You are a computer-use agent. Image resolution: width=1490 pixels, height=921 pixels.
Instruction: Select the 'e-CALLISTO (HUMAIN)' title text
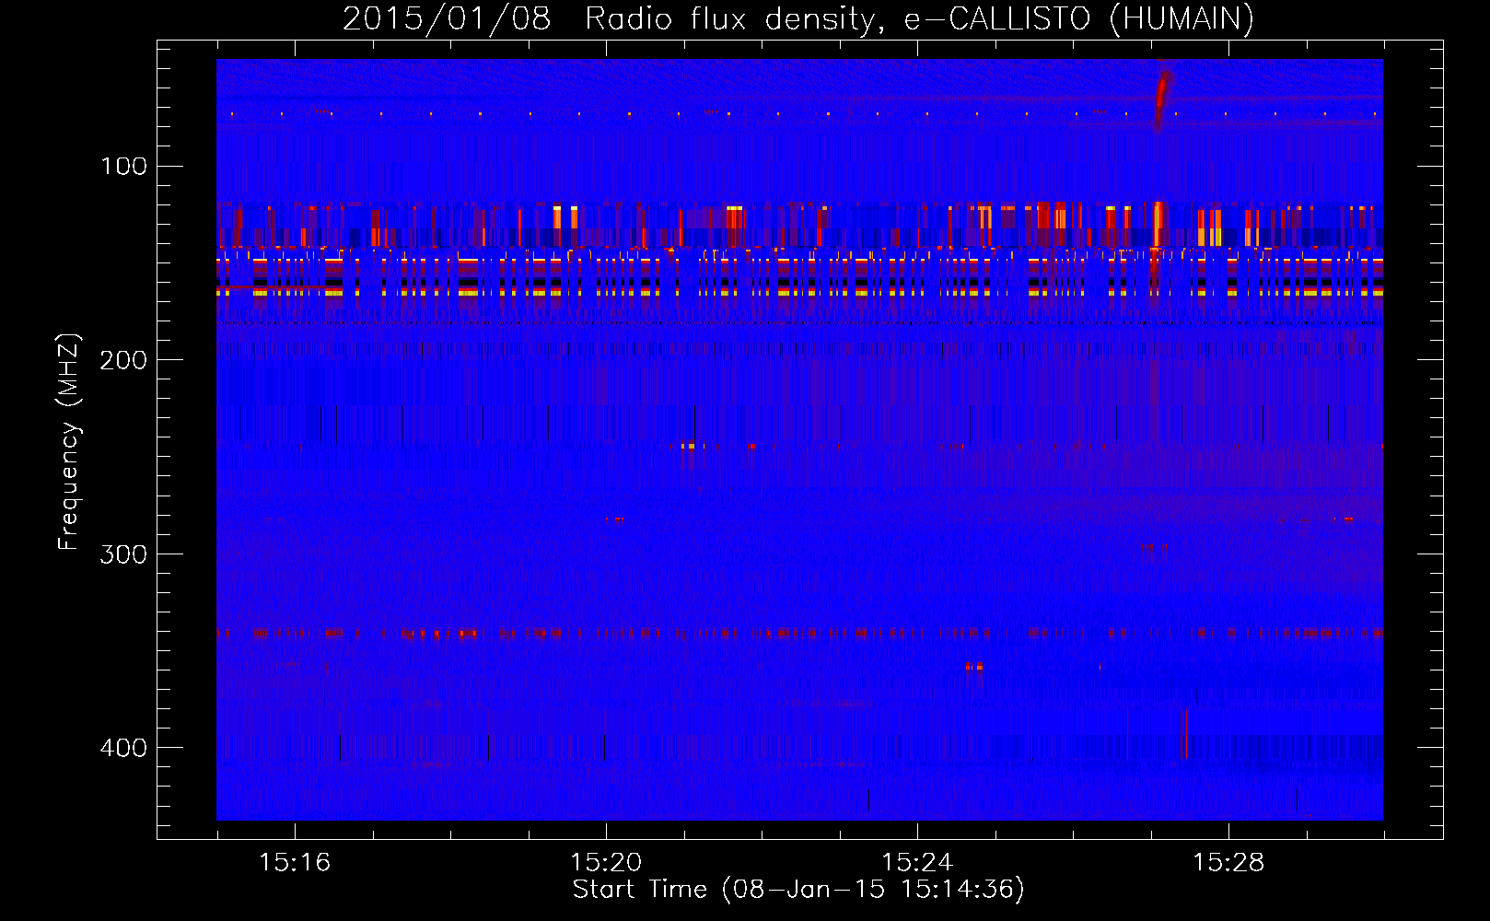tap(1078, 18)
